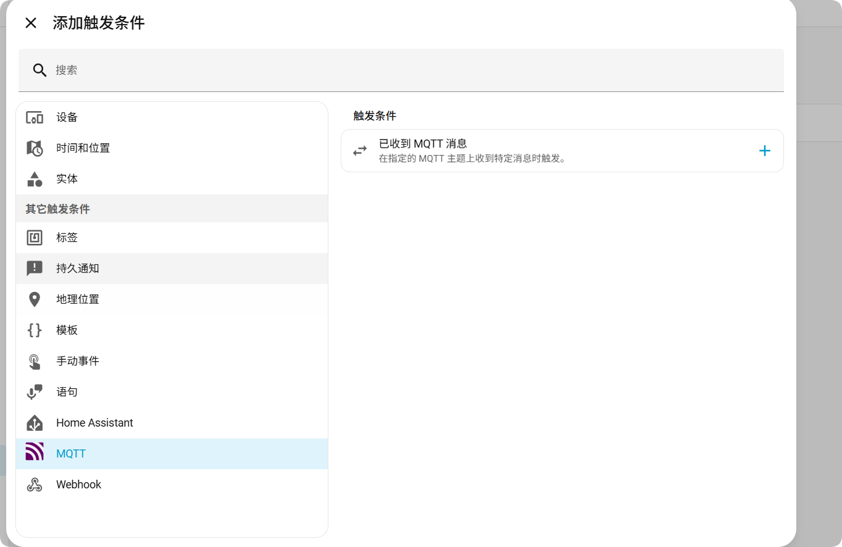This screenshot has width=842, height=547.
Task: Click the 时间和位置 map clock icon
Action: click(x=35, y=148)
